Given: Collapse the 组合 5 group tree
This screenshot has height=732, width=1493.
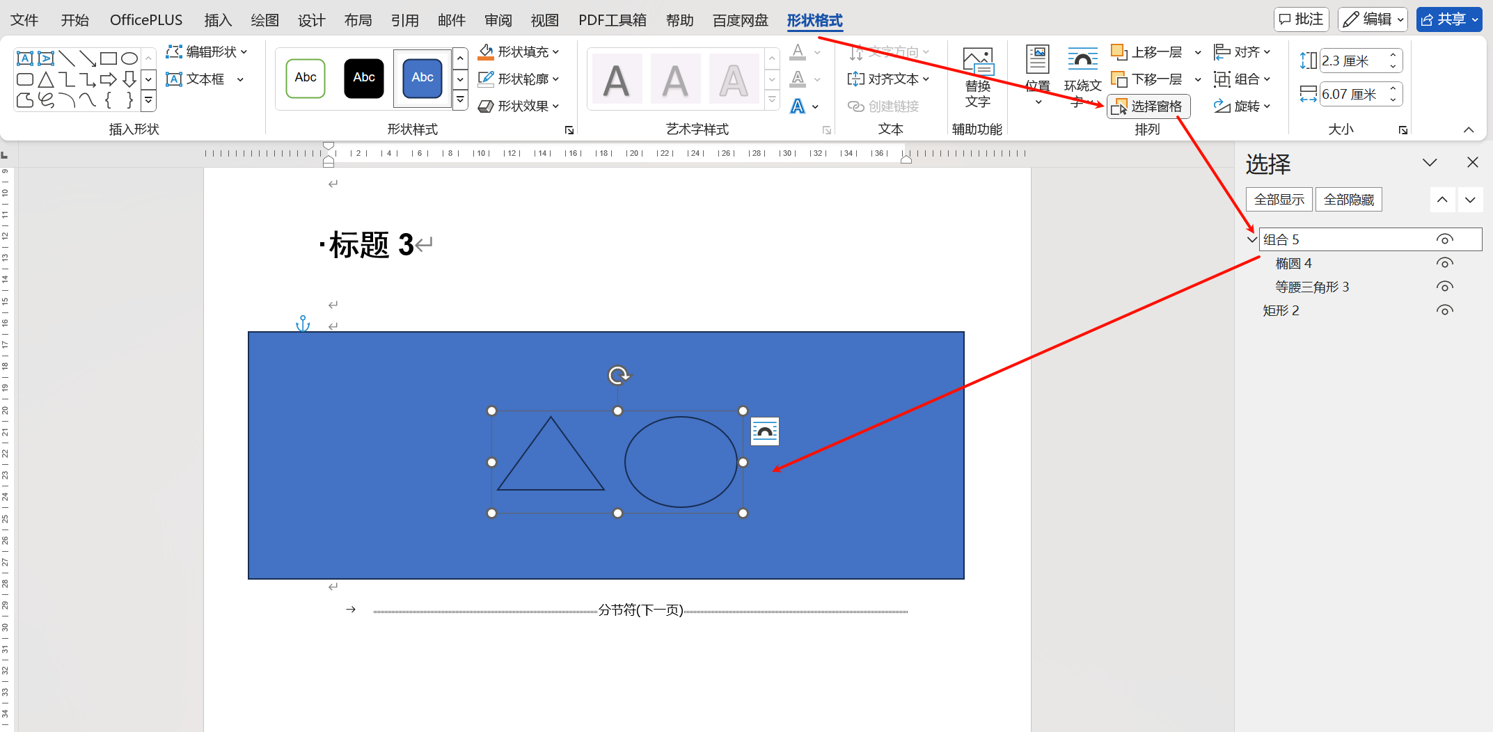Looking at the screenshot, I should (1251, 239).
